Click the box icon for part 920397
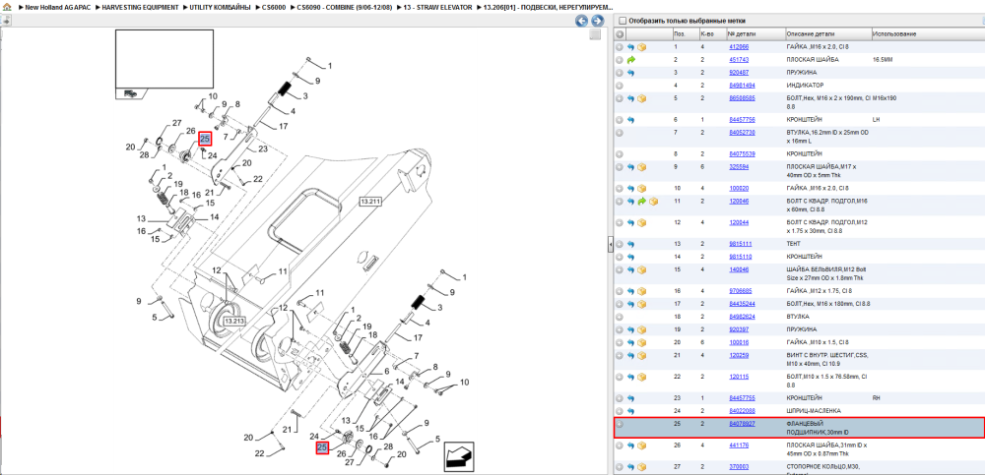 click(x=642, y=329)
